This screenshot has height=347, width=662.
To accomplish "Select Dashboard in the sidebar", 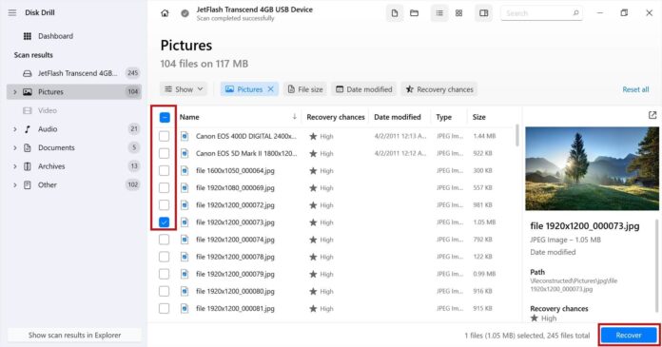I will click(x=74, y=36).
